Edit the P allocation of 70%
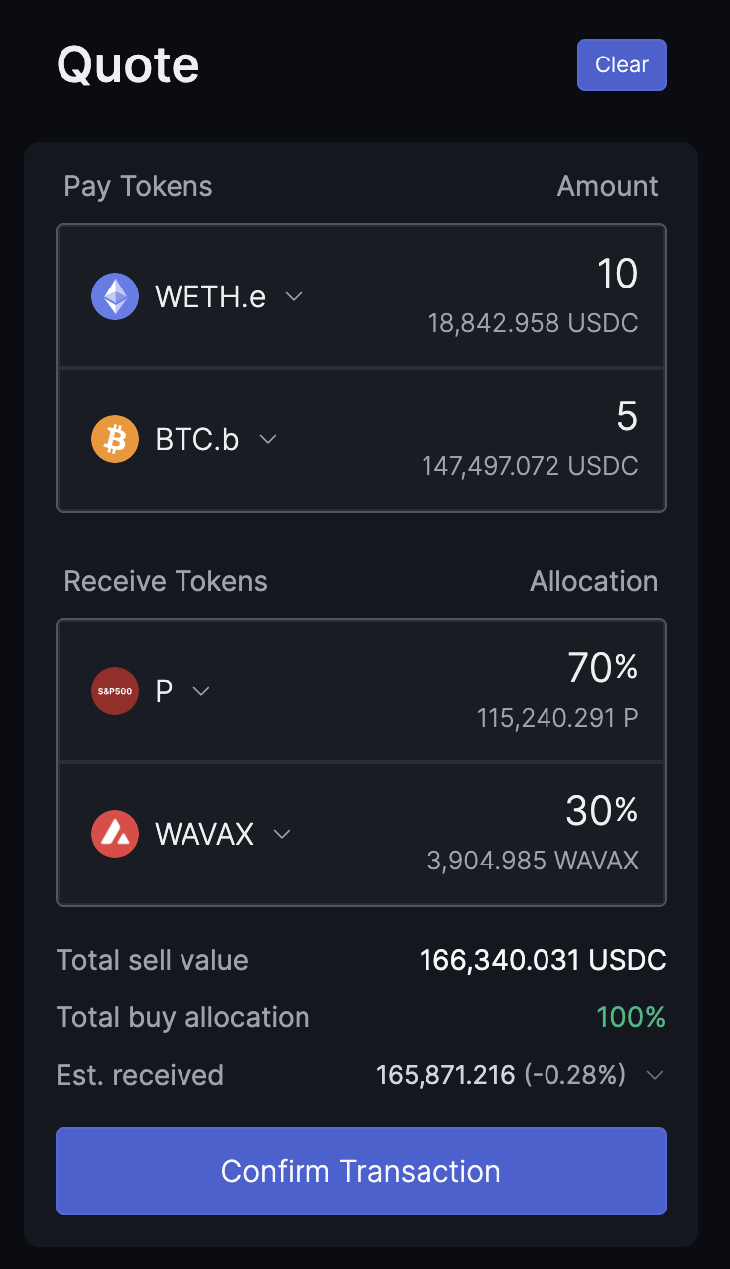 click(602, 669)
